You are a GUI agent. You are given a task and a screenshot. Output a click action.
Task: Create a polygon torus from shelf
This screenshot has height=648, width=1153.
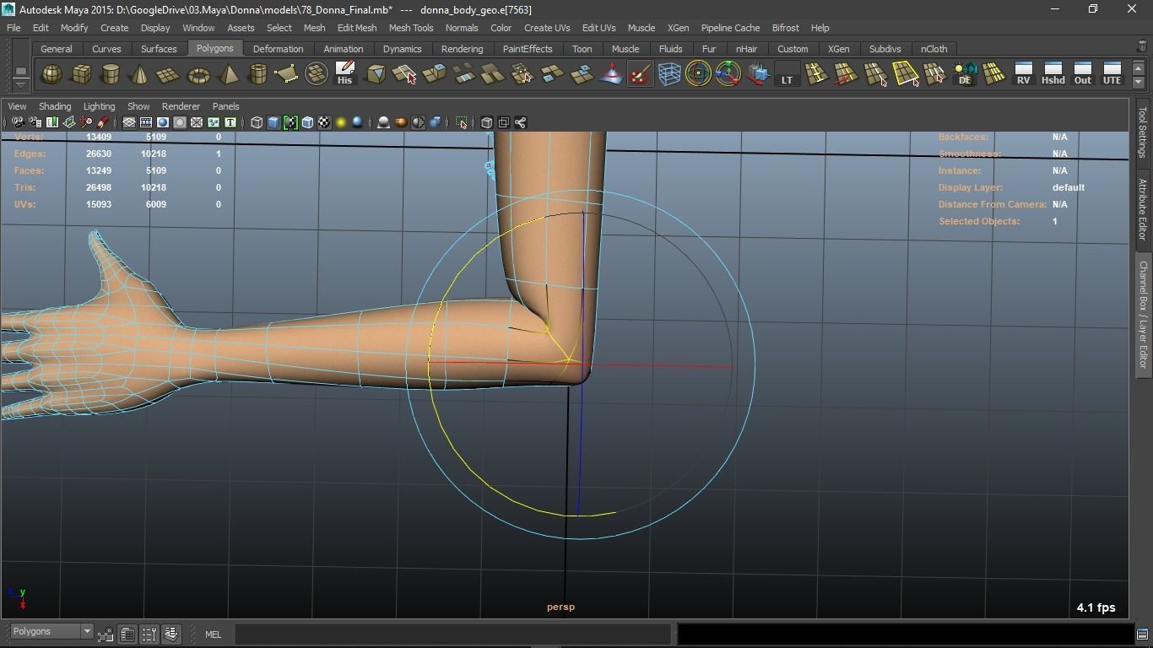click(x=198, y=74)
